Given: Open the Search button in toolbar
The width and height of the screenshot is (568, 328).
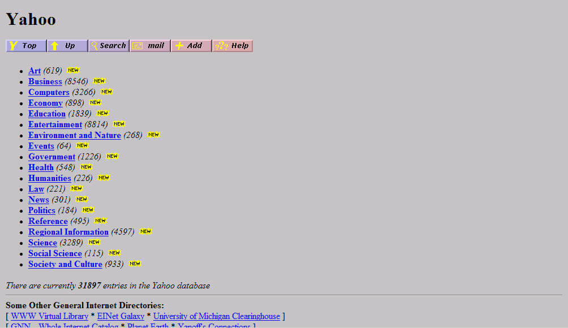Looking at the screenshot, I should [109, 46].
